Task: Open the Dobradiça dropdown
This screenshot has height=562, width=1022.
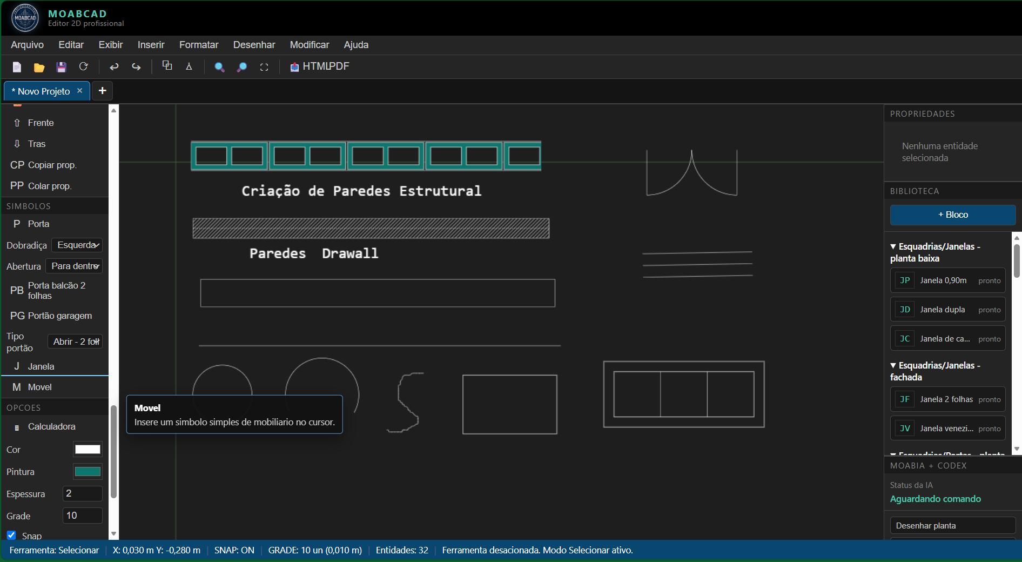Action: [77, 245]
